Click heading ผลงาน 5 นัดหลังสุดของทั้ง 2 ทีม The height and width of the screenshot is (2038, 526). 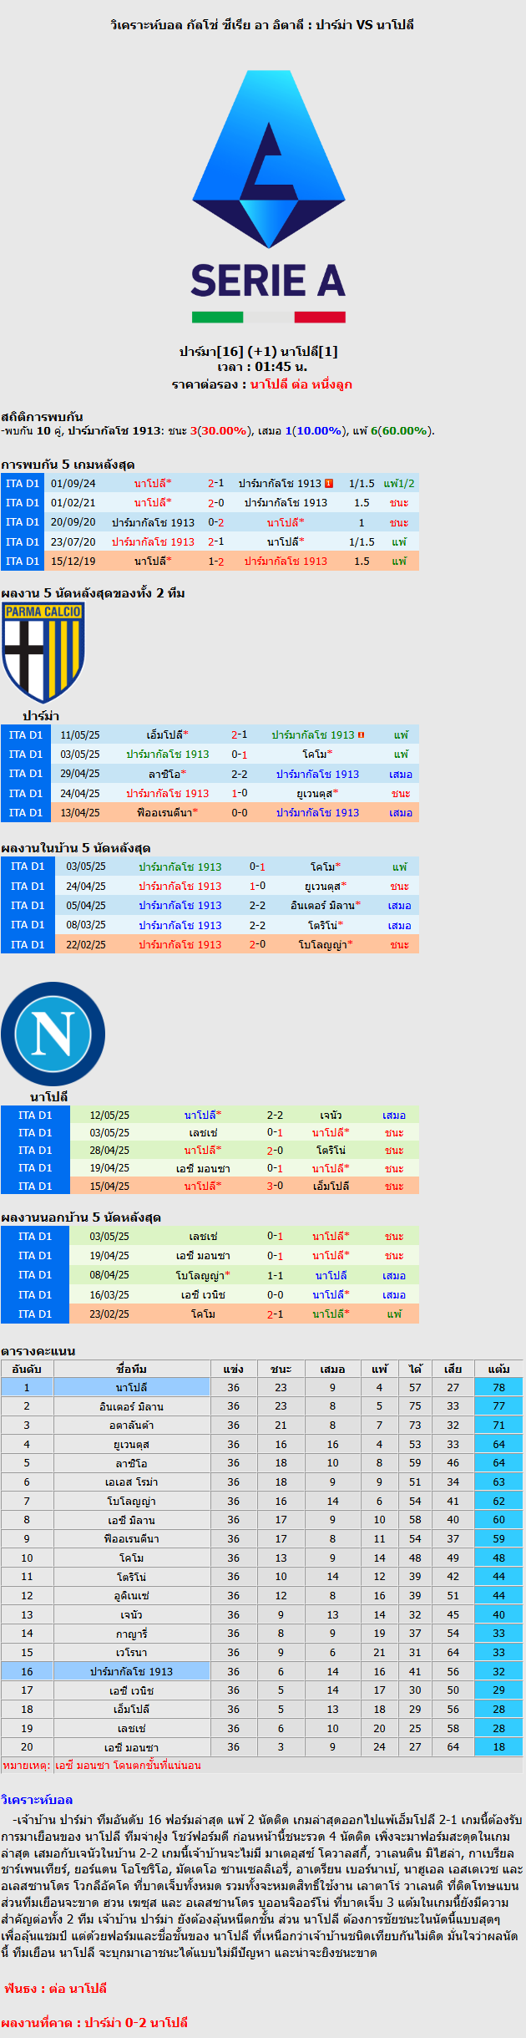coord(93,593)
